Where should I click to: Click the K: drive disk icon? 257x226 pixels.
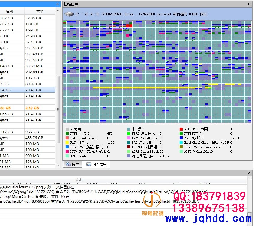(69, 14)
